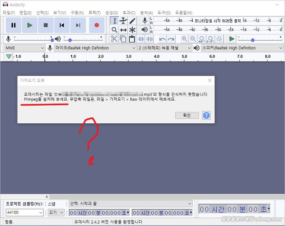Screen dimensions: 285x226
Task: Click the Zoom In toolbar icon
Action: click(184, 39)
